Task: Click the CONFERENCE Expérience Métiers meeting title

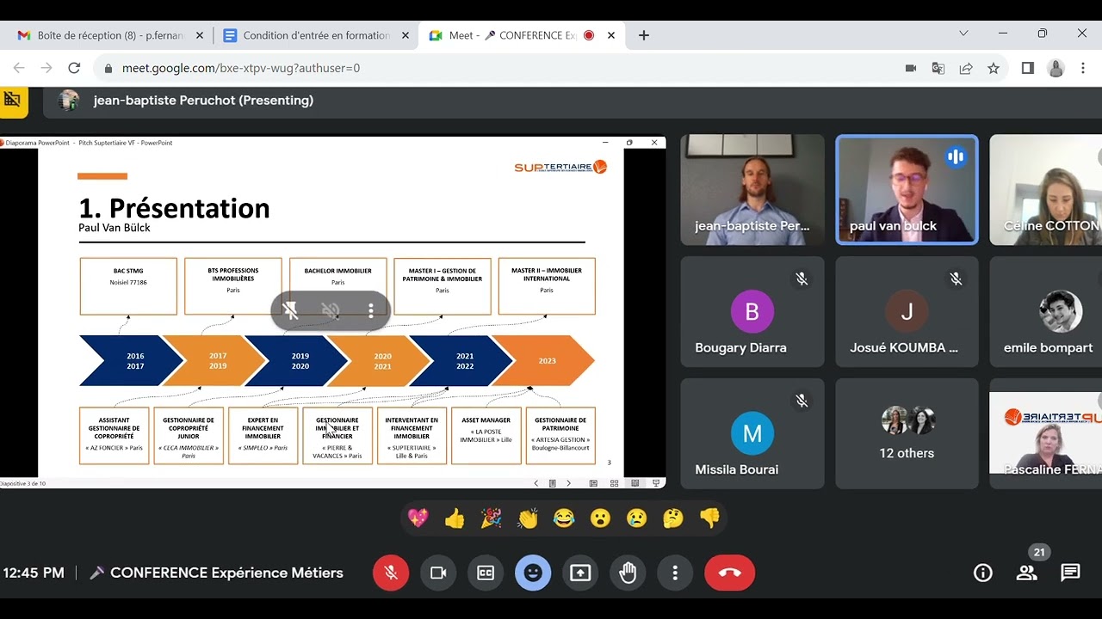Action: pos(226,573)
